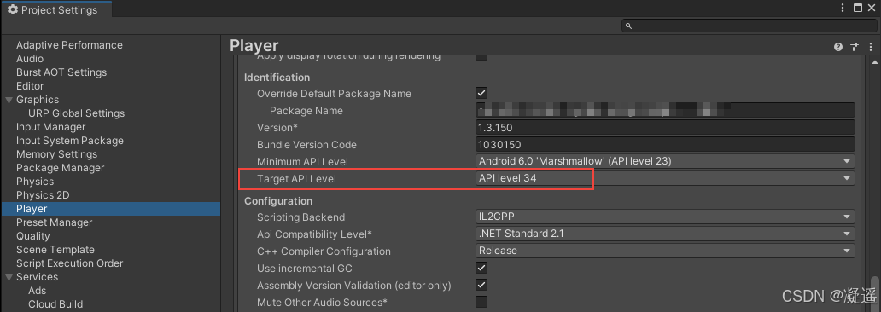Click Bundle Version Code field 1030150
881x312 pixels.
[665, 144]
